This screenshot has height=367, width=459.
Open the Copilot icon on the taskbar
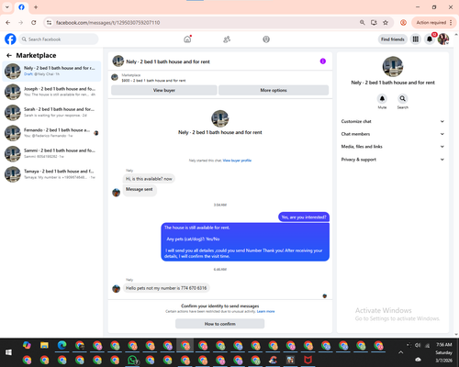coord(27,346)
